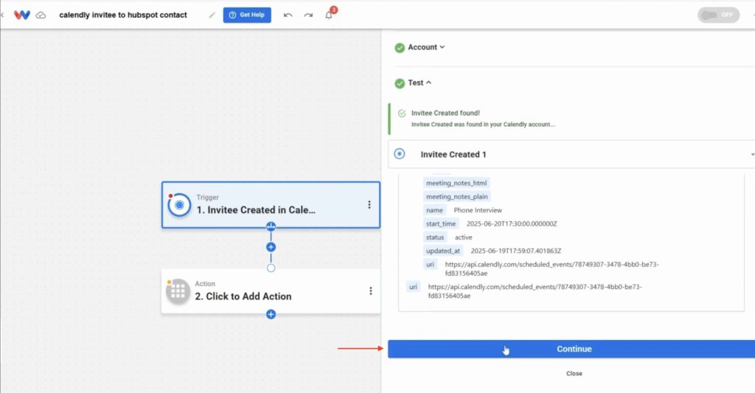This screenshot has width=755, height=393.
Task: Click the green check icon beside Account
Action: [x=400, y=48]
